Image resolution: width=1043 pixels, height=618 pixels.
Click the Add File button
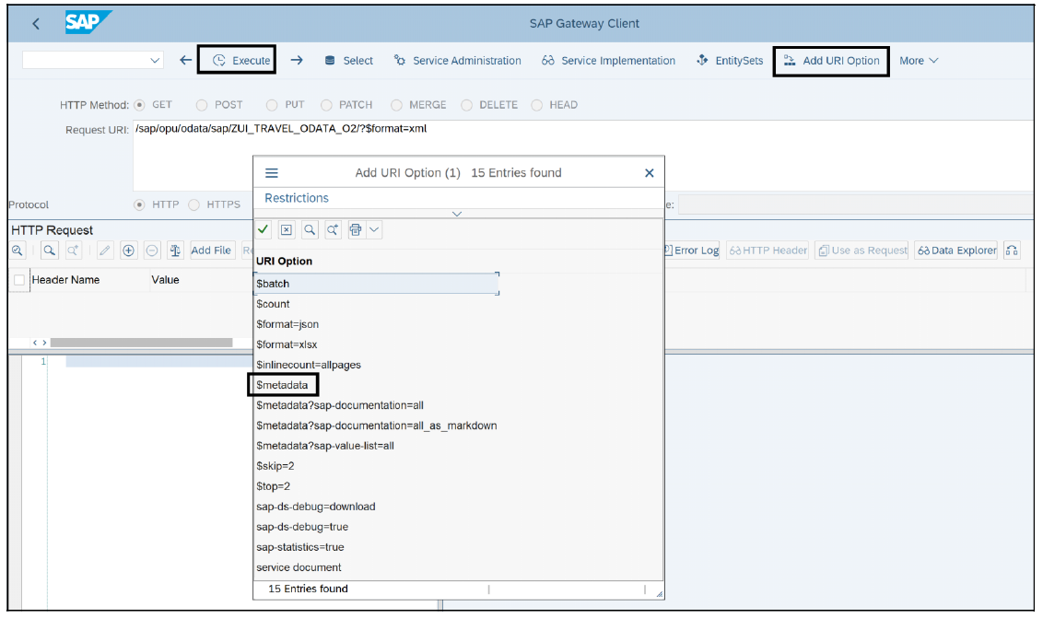(212, 250)
